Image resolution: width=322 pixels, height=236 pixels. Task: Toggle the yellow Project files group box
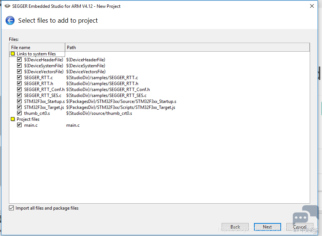13,119
